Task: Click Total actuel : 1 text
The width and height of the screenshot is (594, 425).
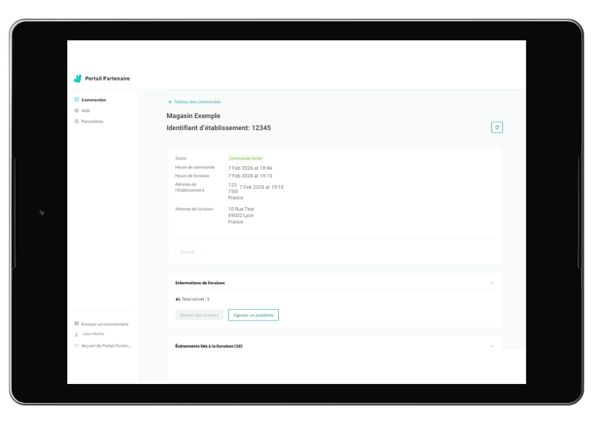Action: click(x=195, y=299)
